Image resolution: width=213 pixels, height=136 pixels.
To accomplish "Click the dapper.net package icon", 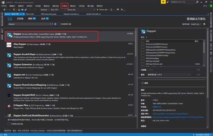I will 9,76.
